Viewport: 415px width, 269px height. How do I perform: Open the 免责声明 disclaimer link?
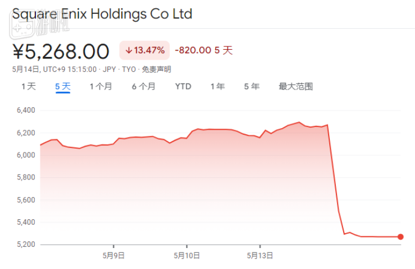[x=157, y=70]
